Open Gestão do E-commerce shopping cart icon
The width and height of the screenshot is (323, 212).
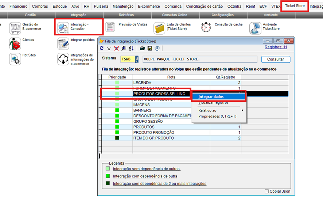(15, 27)
